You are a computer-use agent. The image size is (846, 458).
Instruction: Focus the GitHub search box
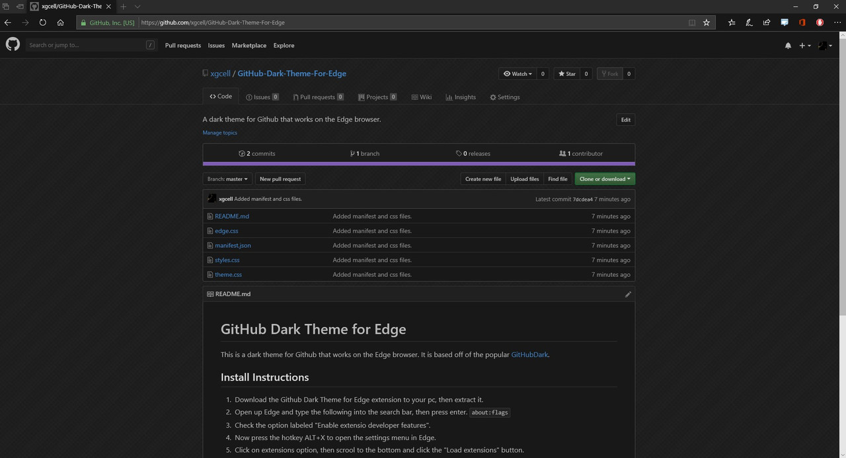[91, 45]
